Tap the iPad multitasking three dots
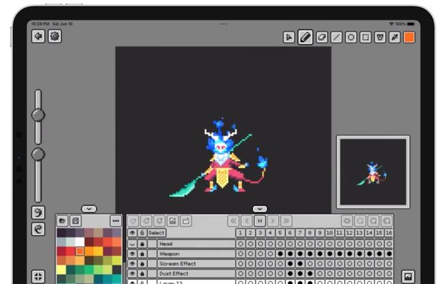 tap(223, 24)
